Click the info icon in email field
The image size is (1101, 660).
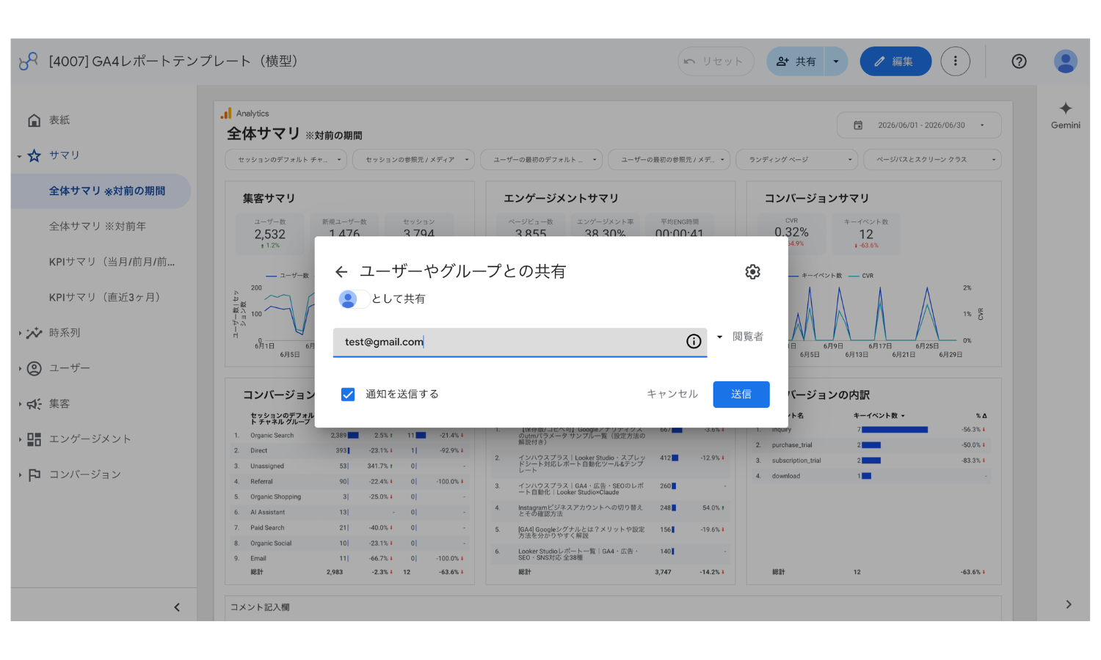(x=694, y=342)
